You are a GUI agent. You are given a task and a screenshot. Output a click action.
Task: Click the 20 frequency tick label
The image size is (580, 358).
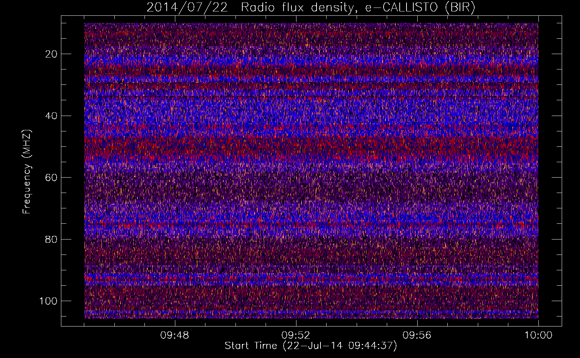(51, 54)
